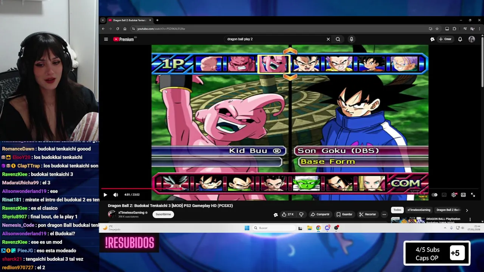Screen dimensions: 484x272
Task: Click the sparkle icon beside the like button
Action: 276,215
